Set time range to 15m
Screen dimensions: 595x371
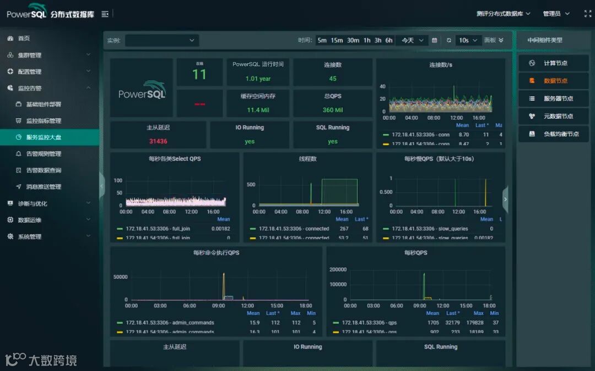(x=337, y=40)
